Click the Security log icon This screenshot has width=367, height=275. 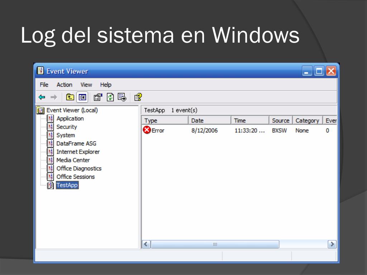50,127
